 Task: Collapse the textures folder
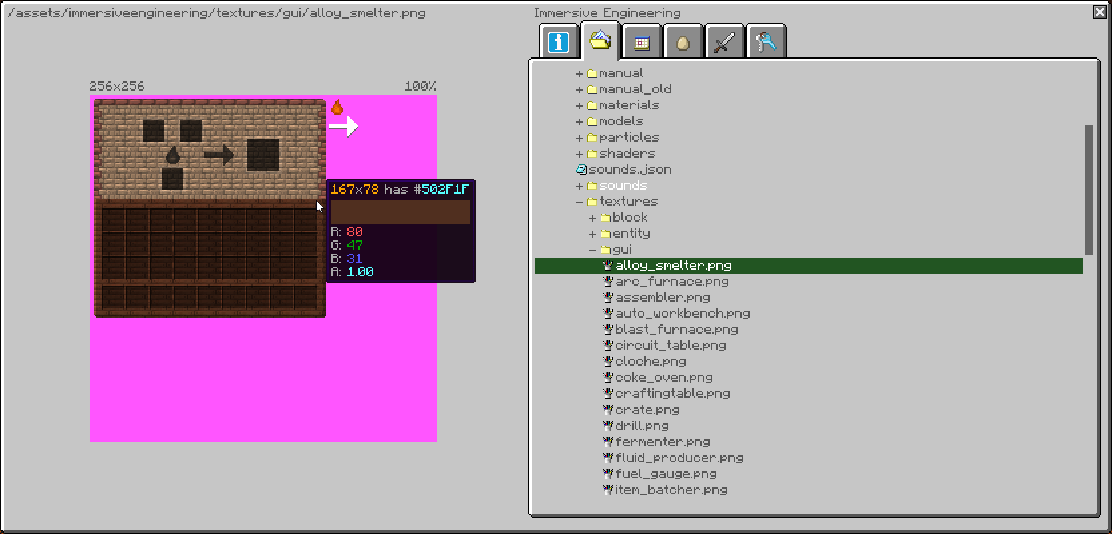(x=579, y=202)
